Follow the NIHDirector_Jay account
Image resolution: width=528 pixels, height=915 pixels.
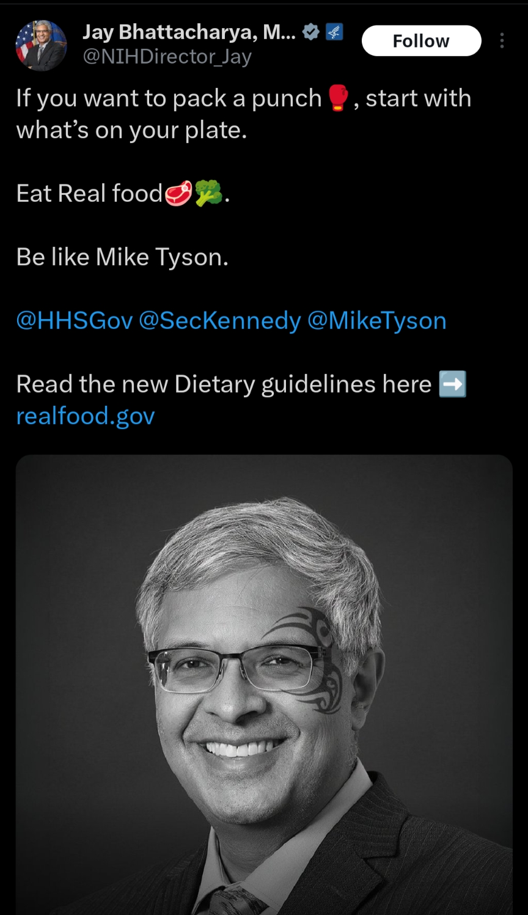[422, 41]
